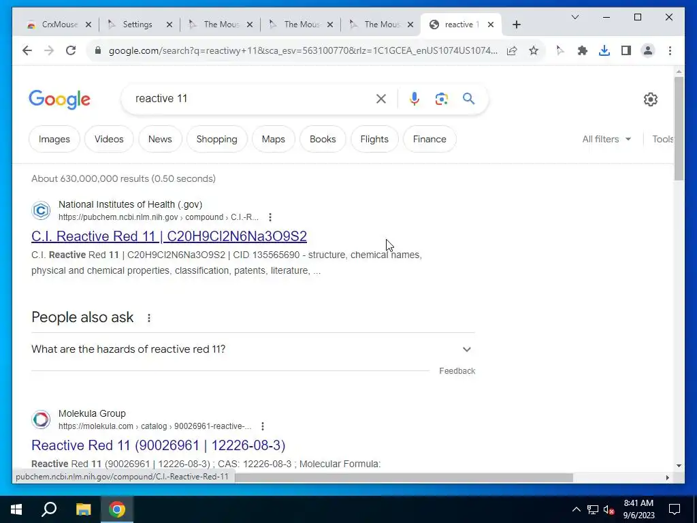Open the CrxMouse extension cursor icon

pos(561,50)
